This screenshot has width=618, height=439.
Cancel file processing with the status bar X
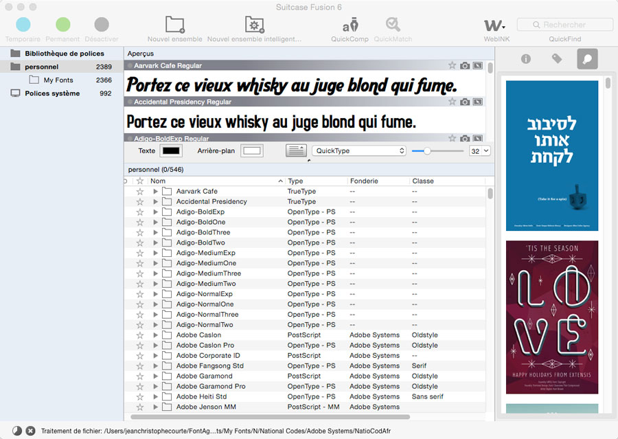pos(30,431)
